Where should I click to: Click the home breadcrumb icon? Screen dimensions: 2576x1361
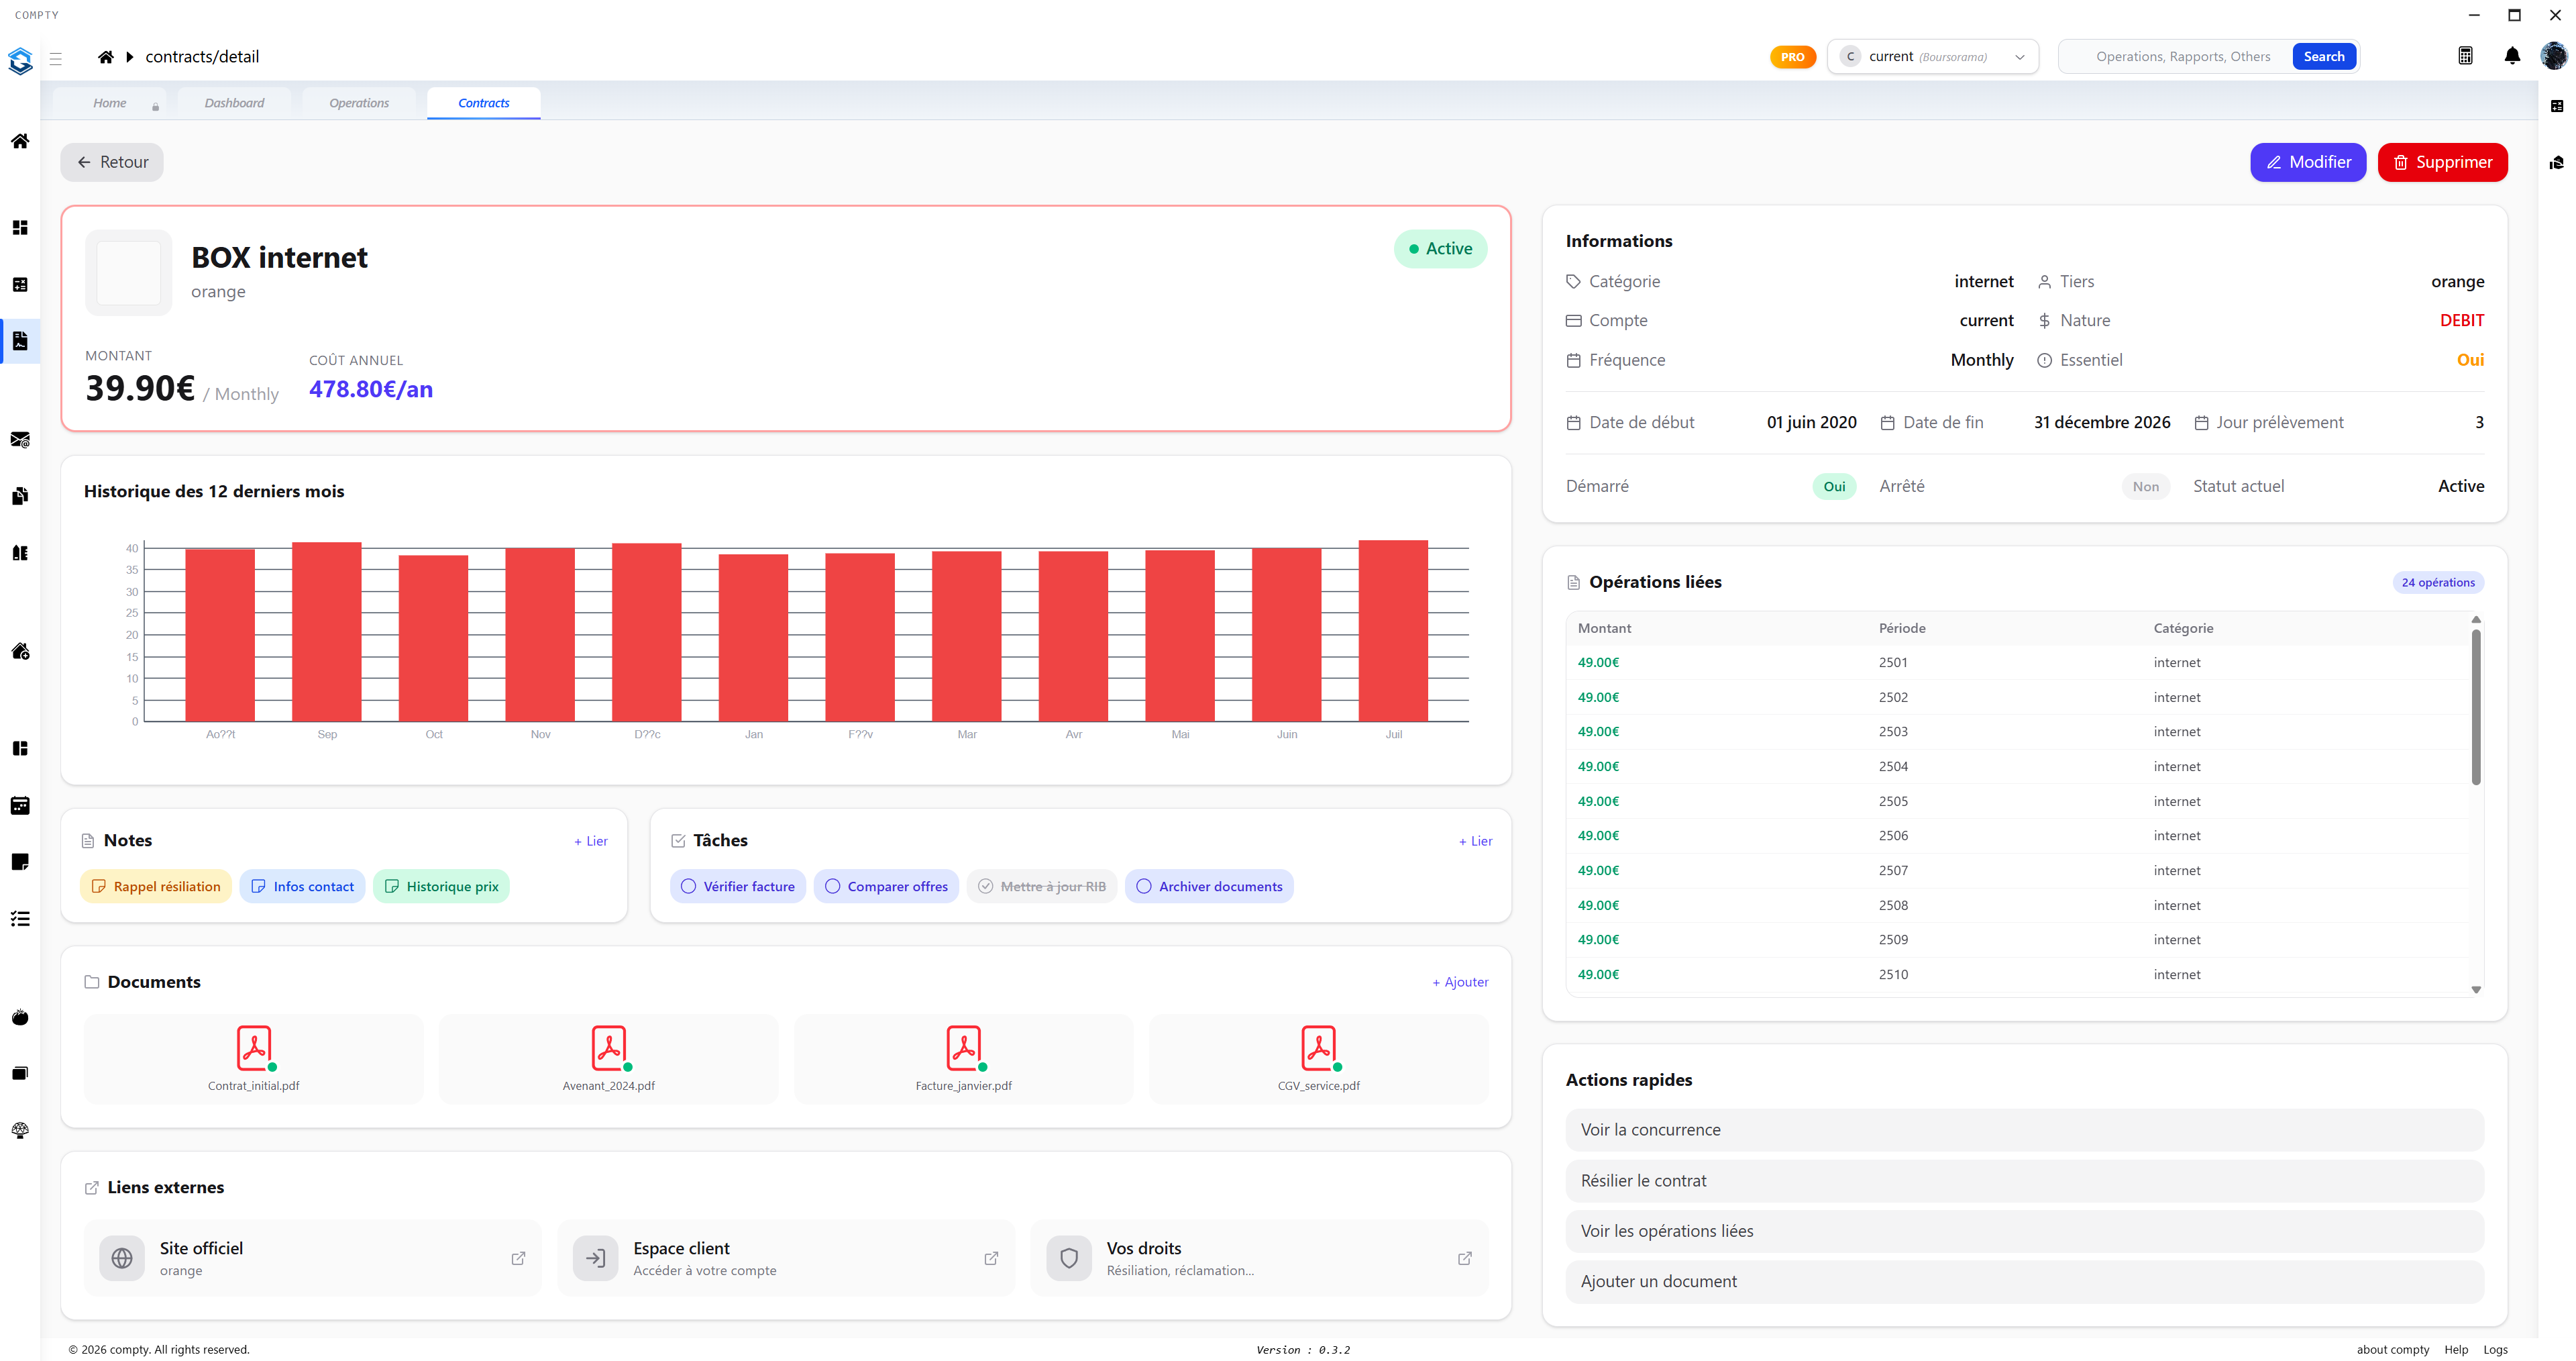point(105,57)
